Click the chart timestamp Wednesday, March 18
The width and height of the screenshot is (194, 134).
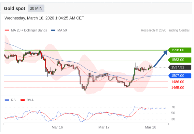pos(44,18)
